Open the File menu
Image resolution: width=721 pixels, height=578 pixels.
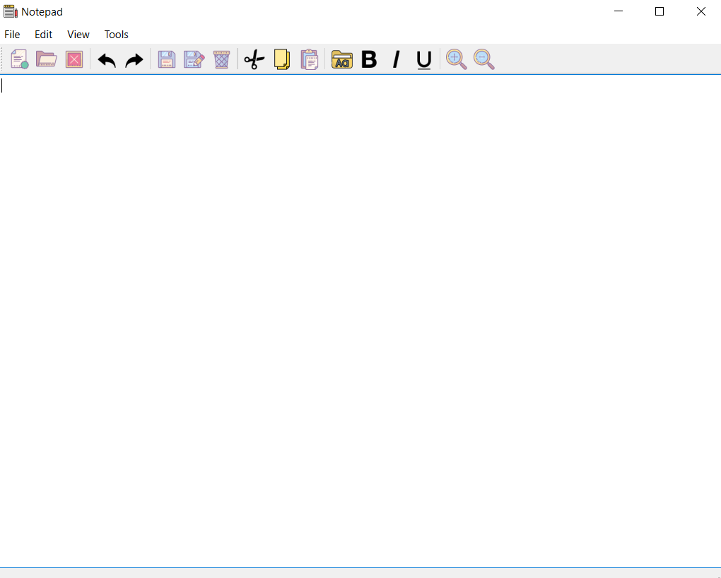(12, 34)
